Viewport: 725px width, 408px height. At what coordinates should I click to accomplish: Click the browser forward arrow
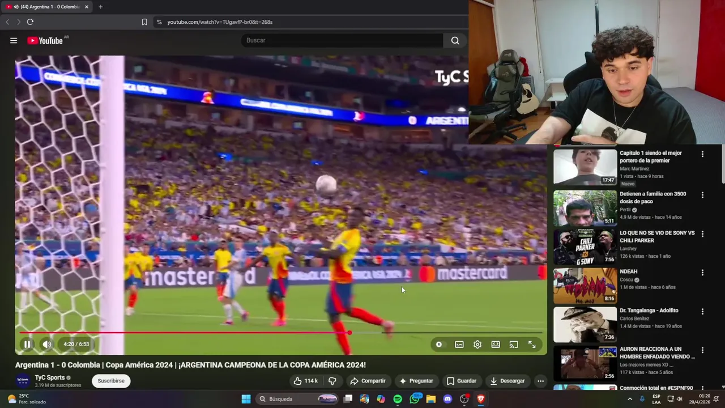point(18,22)
